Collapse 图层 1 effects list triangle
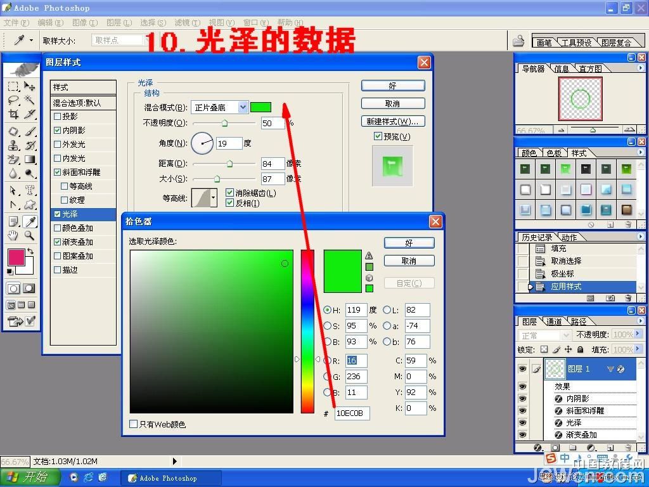Image resolution: width=649 pixels, height=487 pixels. point(610,368)
